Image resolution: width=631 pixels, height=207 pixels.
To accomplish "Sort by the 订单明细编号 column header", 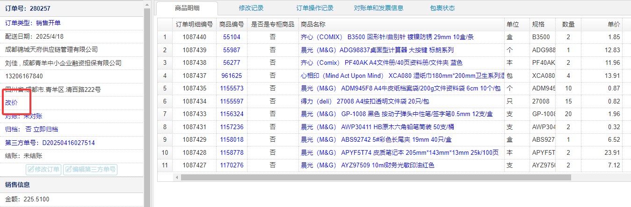I will [x=194, y=24].
